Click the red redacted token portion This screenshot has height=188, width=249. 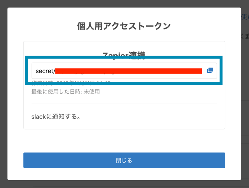[128, 71]
